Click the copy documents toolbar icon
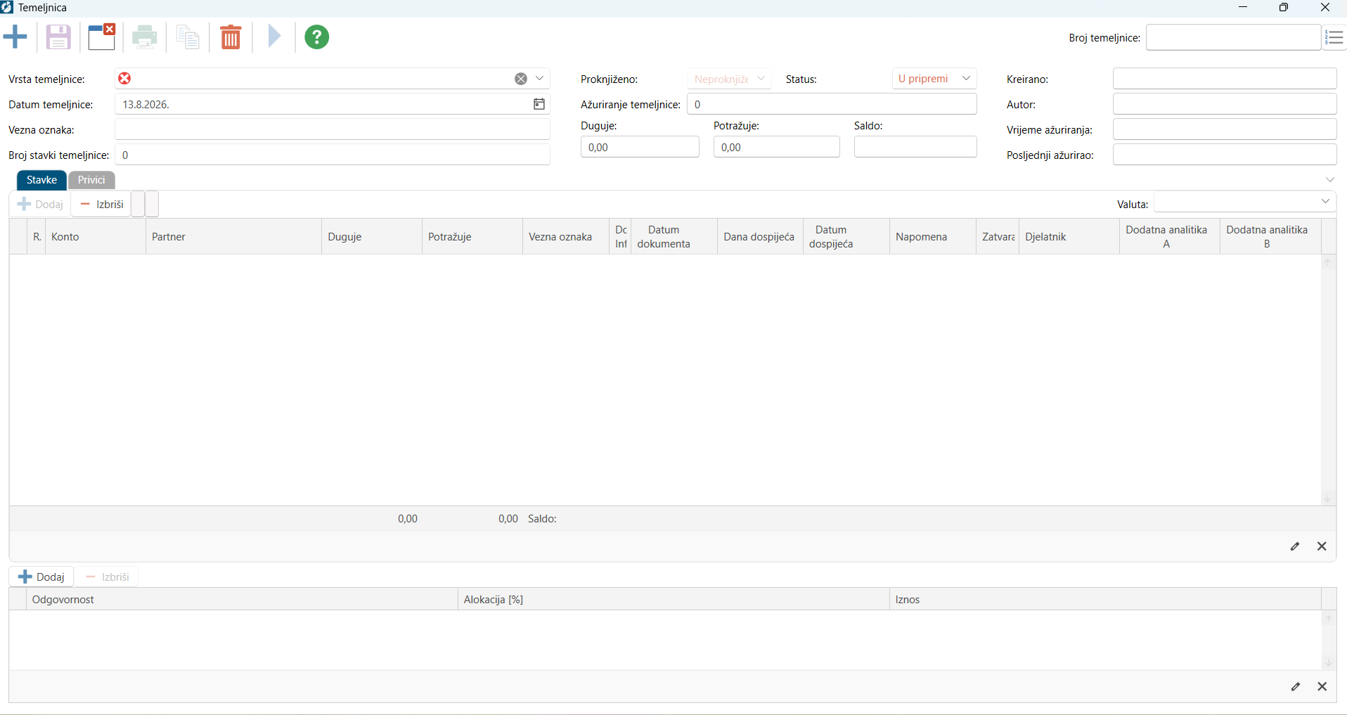The width and height of the screenshot is (1347, 715). pos(188,37)
